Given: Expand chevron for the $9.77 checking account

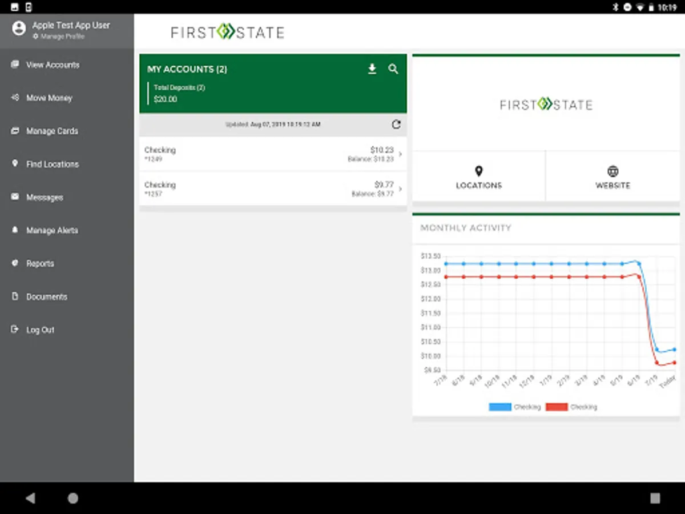Looking at the screenshot, I should point(400,189).
